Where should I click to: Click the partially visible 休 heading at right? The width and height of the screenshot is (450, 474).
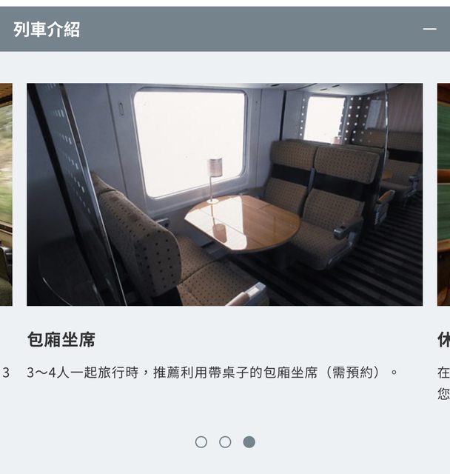point(444,339)
